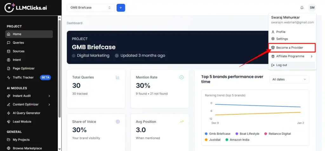Click the notification bell icon

pyautogui.click(x=302, y=8)
